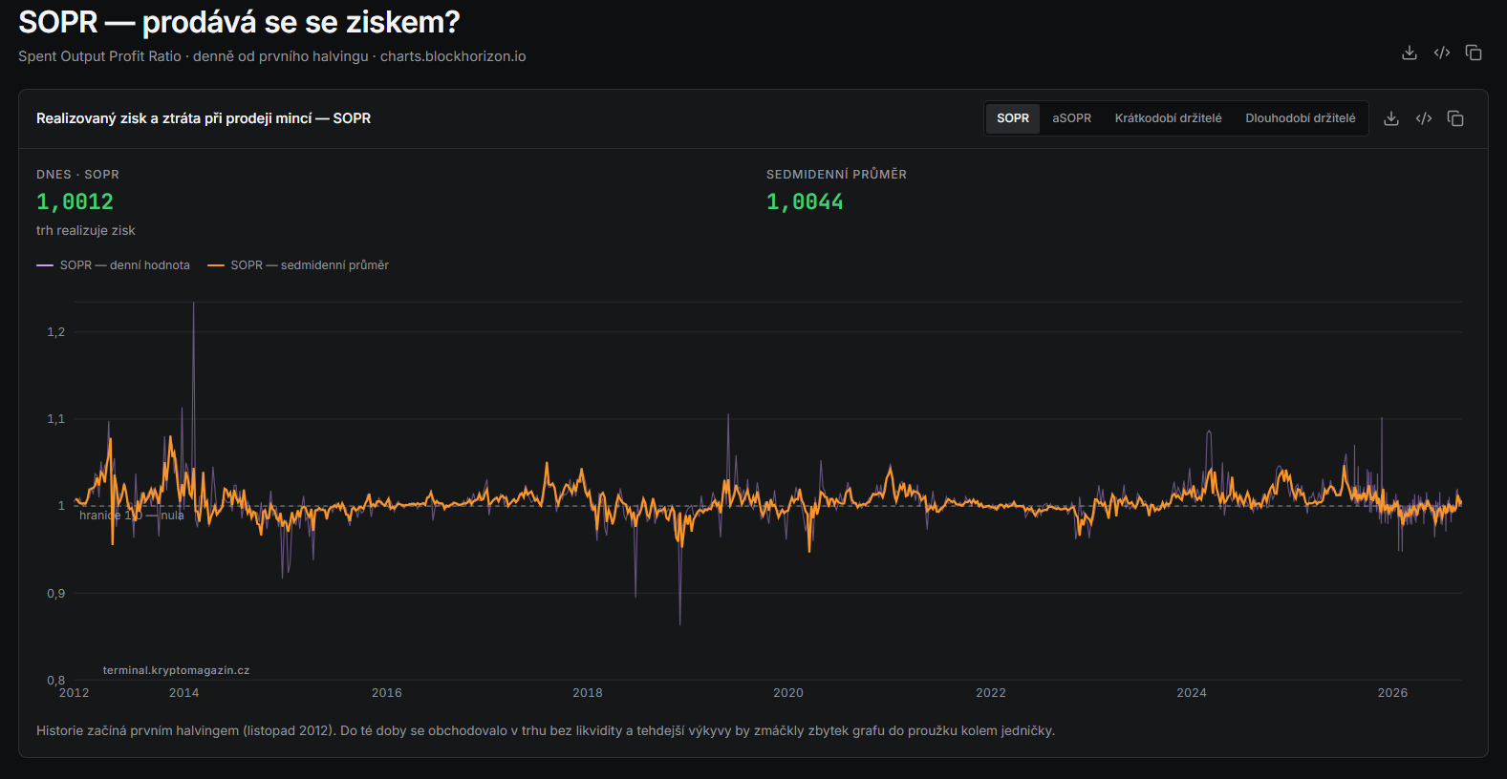Click the 1,1 y-axis tick label
The width and height of the screenshot is (1507, 779).
point(56,419)
